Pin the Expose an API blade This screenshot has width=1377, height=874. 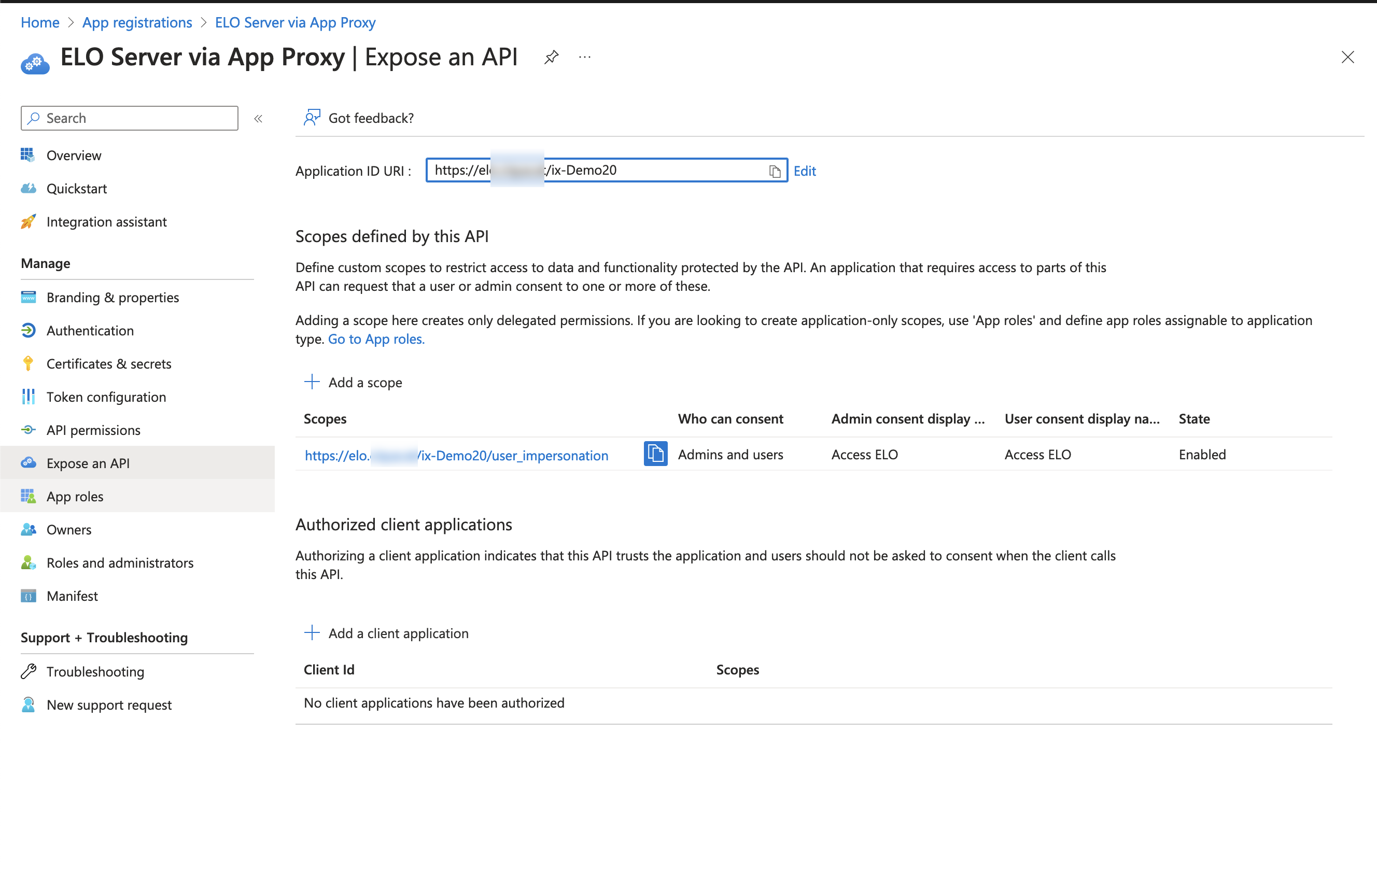pos(551,57)
